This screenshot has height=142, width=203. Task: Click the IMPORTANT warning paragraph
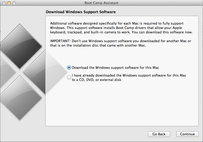(x=121, y=43)
